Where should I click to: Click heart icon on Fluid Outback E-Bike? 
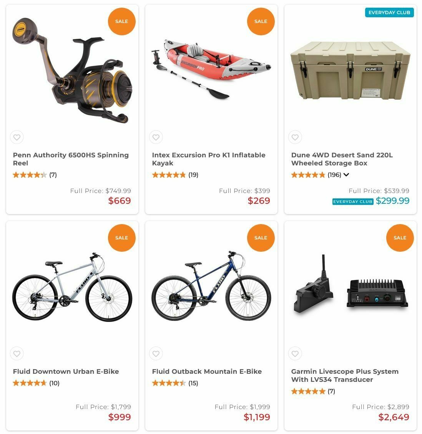click(156, 353)
